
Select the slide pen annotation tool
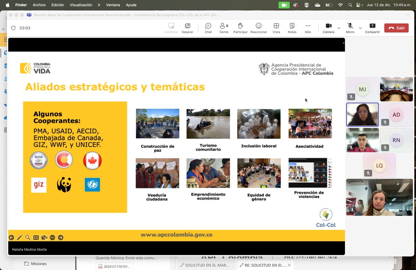click(x=20, y=237)
